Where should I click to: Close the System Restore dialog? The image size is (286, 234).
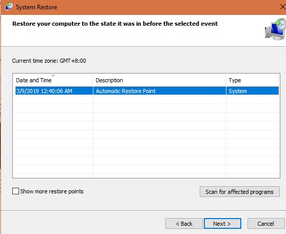click(283, 7)
